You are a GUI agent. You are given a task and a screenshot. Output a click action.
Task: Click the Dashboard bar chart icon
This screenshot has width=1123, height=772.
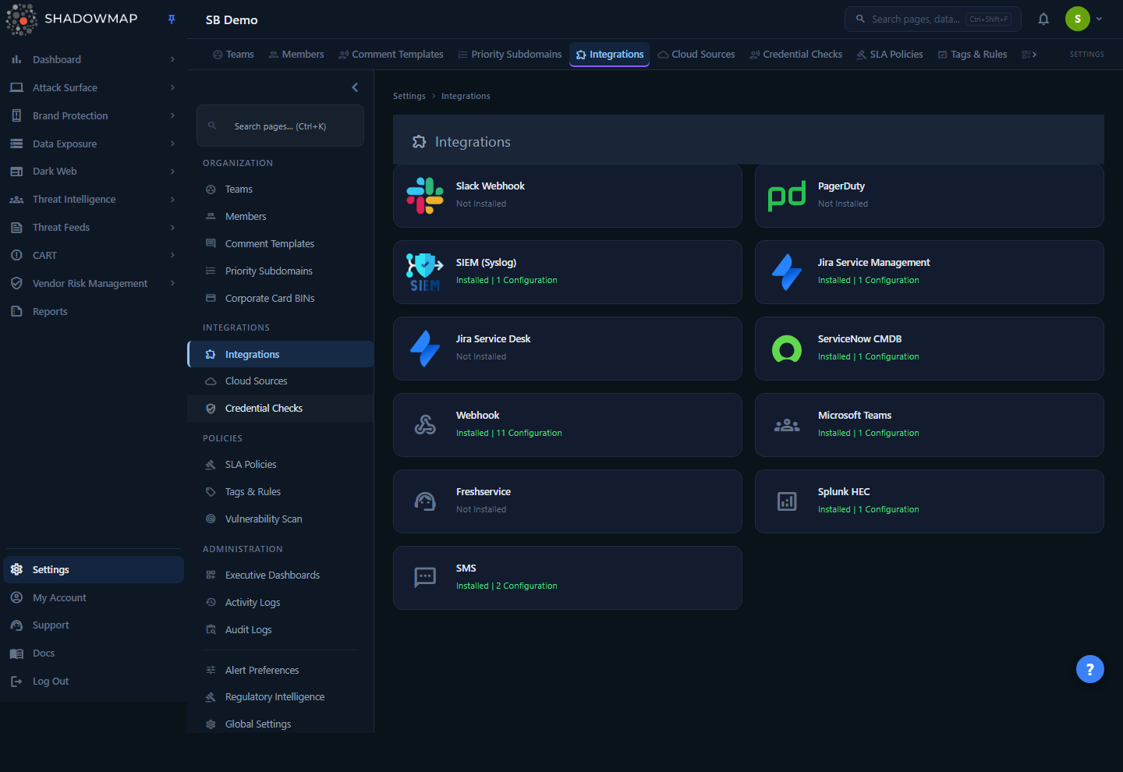click(x=16, y=59)
